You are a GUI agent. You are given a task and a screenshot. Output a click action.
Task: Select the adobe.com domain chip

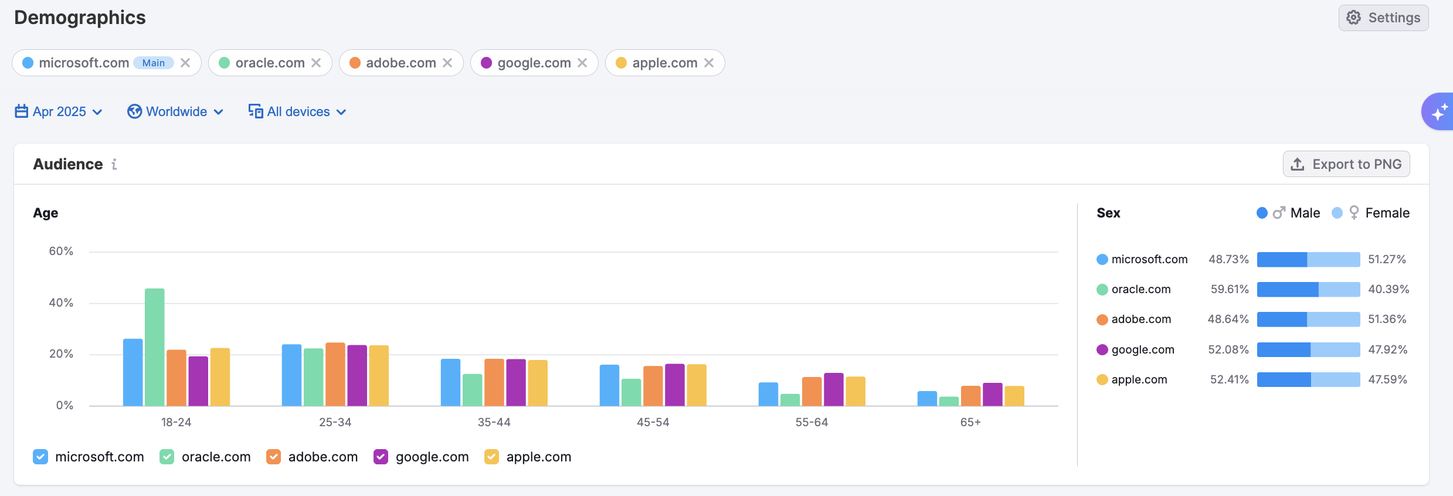[401, 63]
